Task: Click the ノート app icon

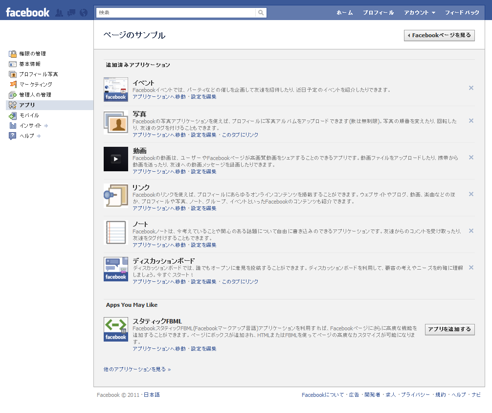Action: [x=116, y=232]
